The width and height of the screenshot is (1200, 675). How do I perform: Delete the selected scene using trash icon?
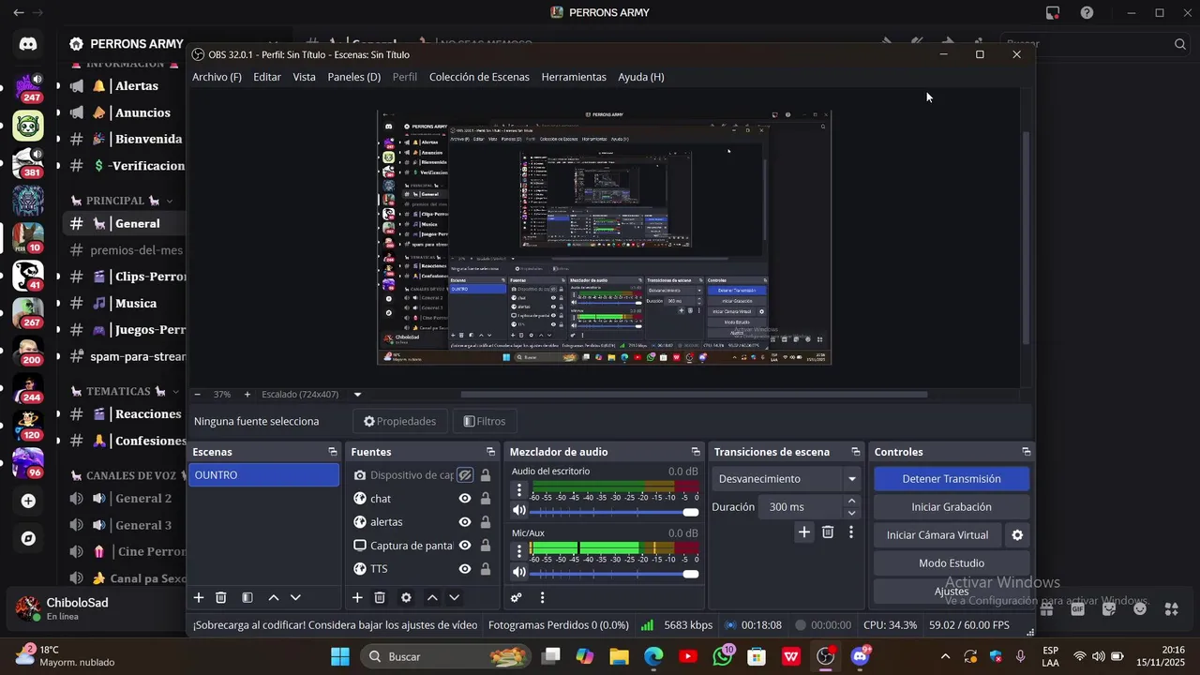pyautogui.click(x=221, y=598)
